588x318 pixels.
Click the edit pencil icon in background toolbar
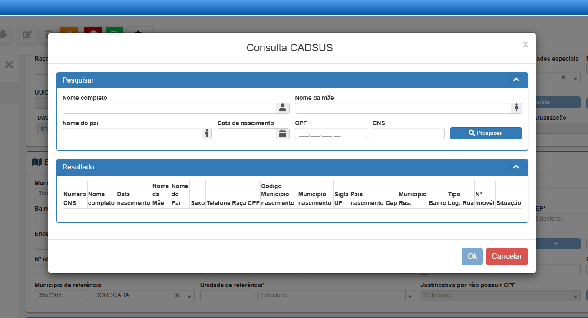click(27, 35)
